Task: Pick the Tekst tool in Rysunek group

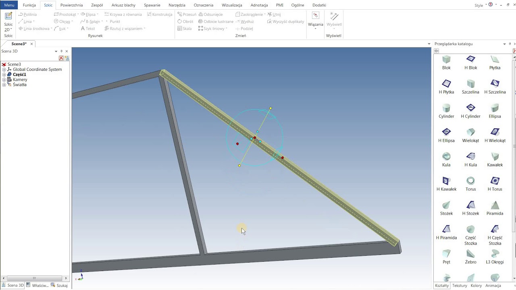Action: click(x=88, y=29)
